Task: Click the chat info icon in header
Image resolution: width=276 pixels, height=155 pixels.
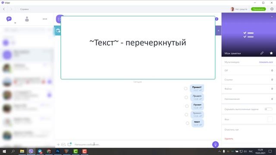Action: click(x=216, y=19)
